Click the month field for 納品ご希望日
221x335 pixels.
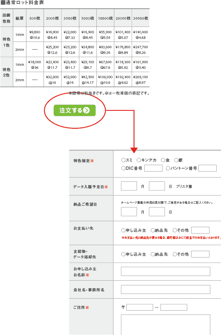click(x=129, y=212)
